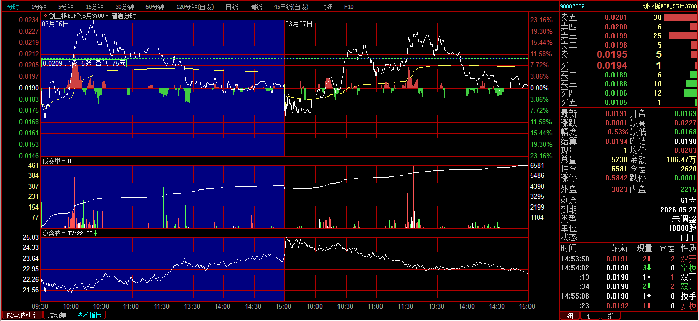Screen dimensions: 699x321
Task: Expand the 隐含波 indicator dropdown
Action: click(x=63, y=233)
